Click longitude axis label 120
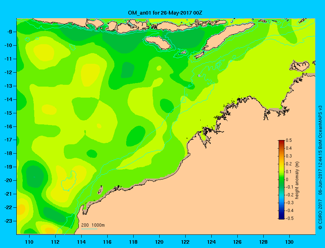This screenshot has width=325, height=248. point(159,242)
